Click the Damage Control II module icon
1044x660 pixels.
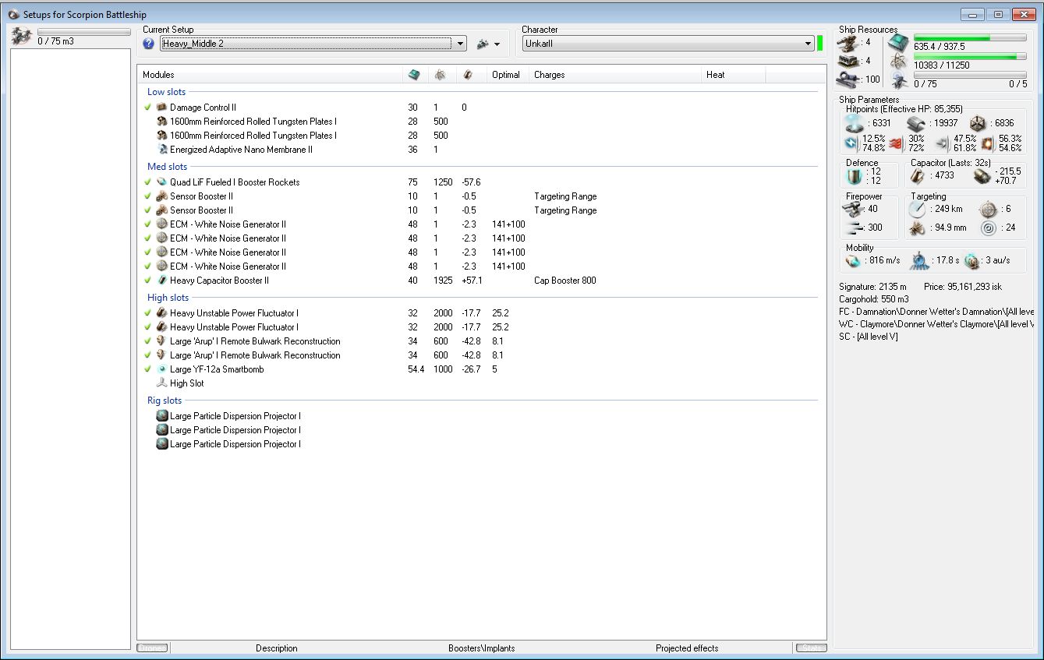162,108
